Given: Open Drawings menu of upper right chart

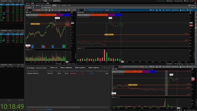Looking at the screenshot, I should click(175, 10).
